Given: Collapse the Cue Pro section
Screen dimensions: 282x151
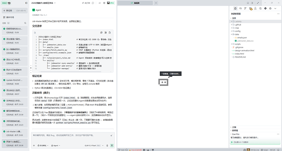Looking at the screenshot, I should point(235,134).
